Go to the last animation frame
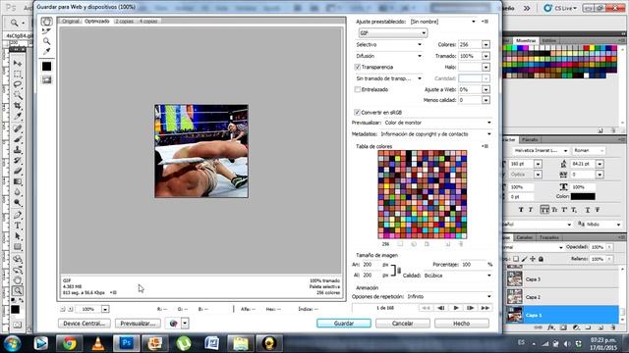629x353 pixels. tap(485, 308)
